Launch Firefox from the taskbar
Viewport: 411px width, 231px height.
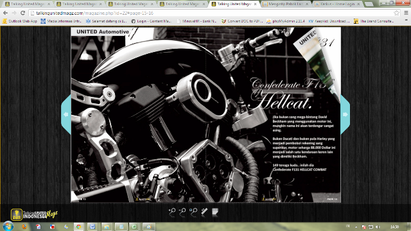[24, 227]
